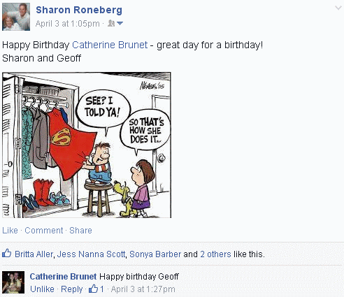The height and width of the screenshot is (297, 344).
Task: Reply to Catherine Brunet's comment
Action: click(72, 289)
